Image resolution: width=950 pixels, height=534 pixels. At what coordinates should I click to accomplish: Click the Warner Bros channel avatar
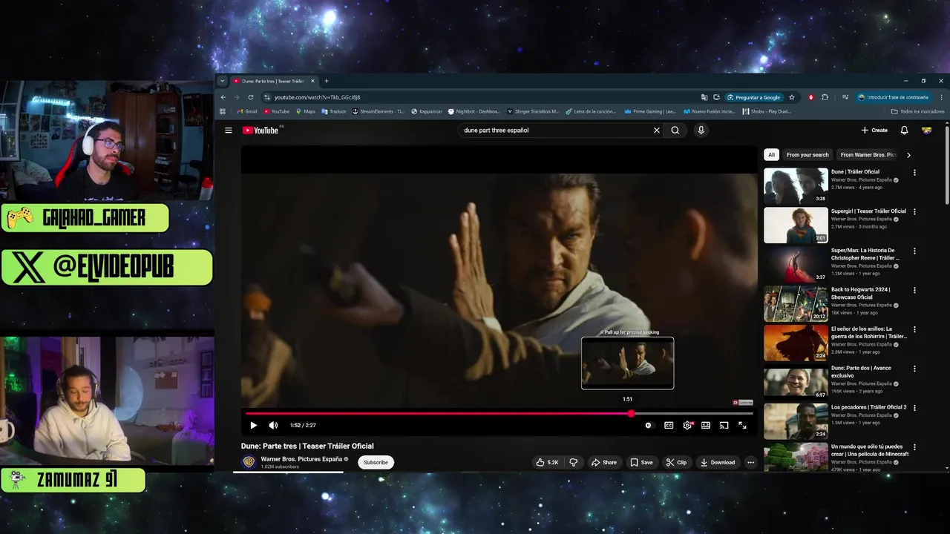[x=249, y=462]
